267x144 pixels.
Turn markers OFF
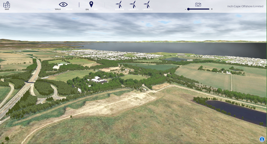[95, 10]
